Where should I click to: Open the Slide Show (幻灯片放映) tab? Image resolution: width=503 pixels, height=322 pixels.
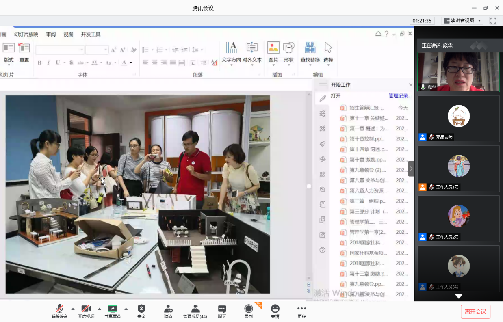click(x=26, y=35)
